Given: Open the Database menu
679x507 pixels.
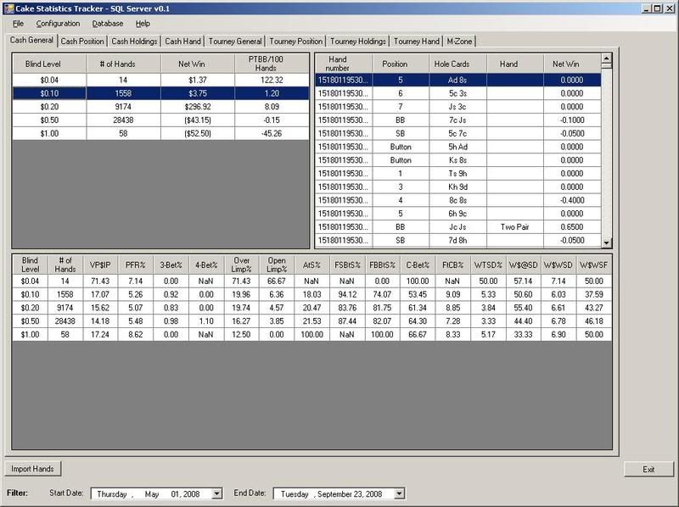Looking at the screenshot, I should (108, 24).
